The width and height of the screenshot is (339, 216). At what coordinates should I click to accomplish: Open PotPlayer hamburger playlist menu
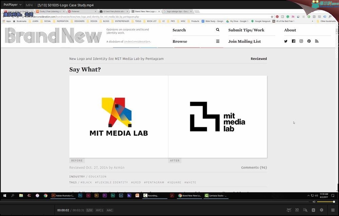333,210
